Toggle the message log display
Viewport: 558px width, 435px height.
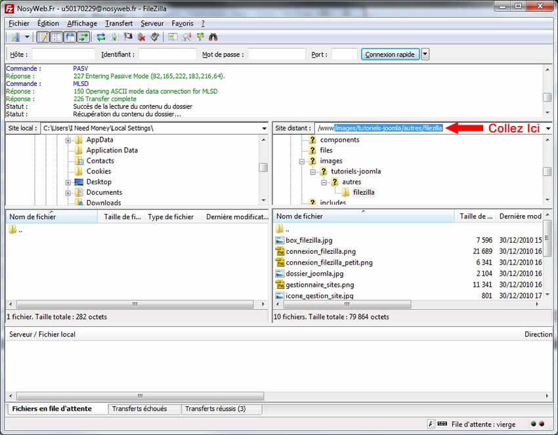point(43,37)
